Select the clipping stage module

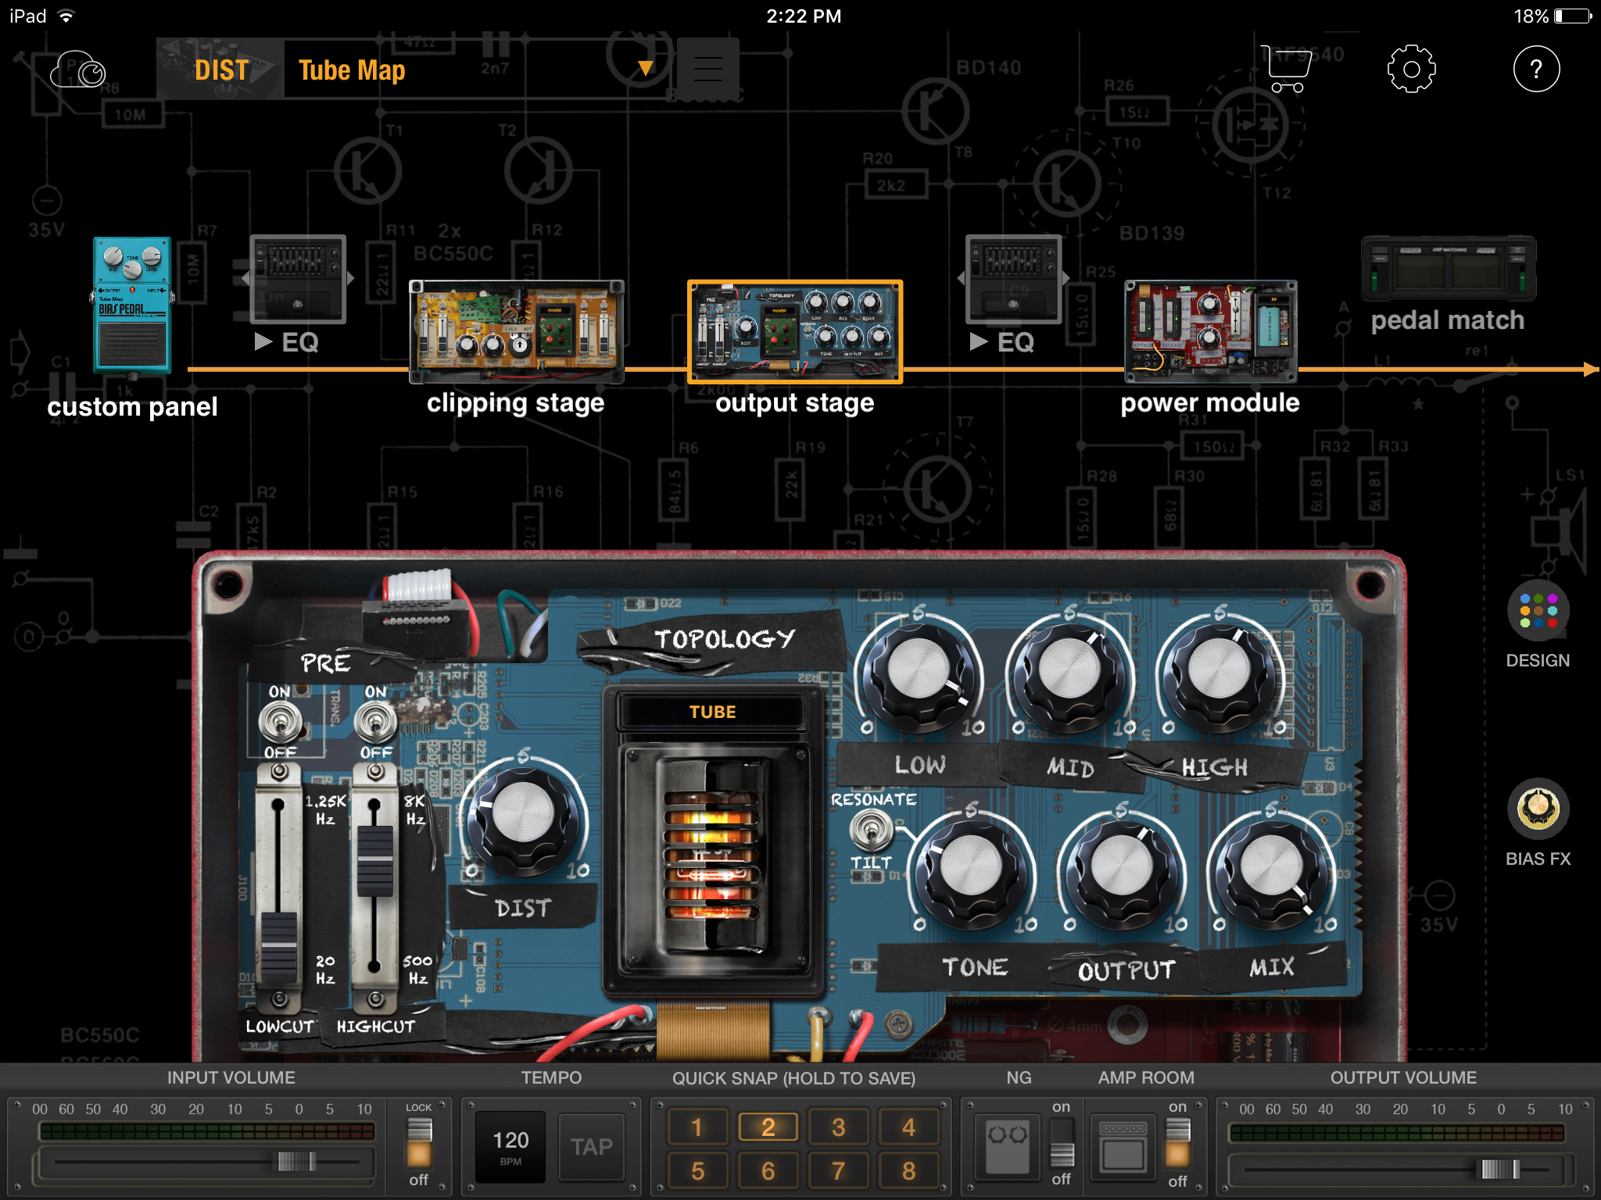click(517, 331)
